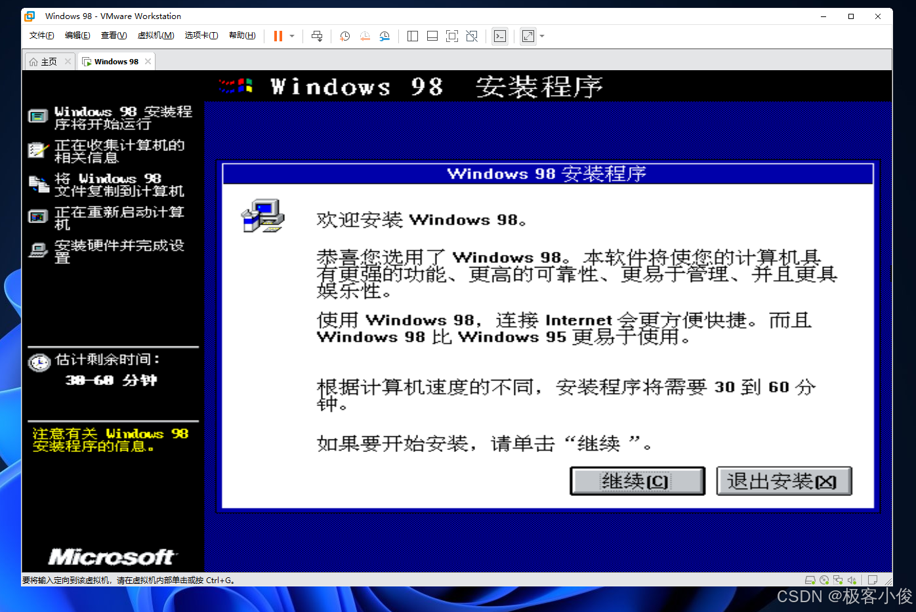Click the sound card status icon

coord(852,580)
